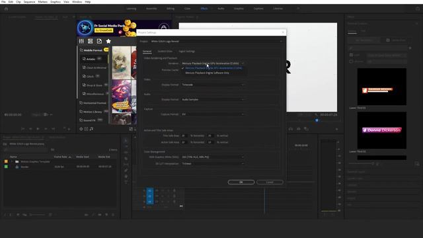Open the Window menu

coord(77,2)
